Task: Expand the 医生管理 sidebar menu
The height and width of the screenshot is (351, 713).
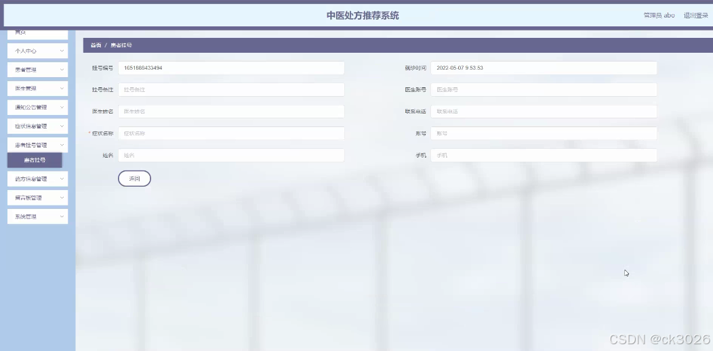Action: point(38,89)
